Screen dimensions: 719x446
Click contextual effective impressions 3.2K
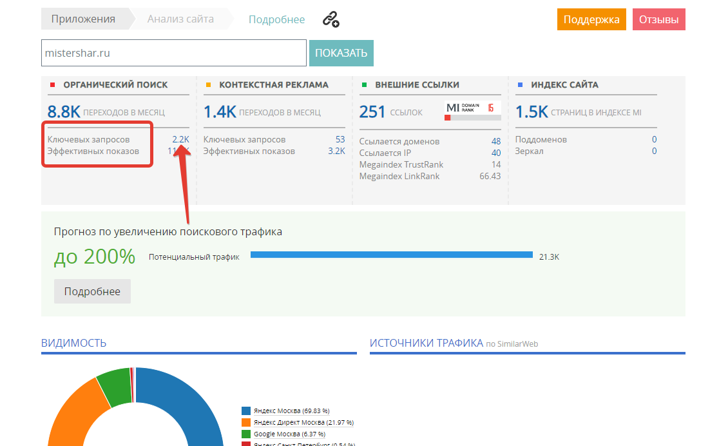pyautogui.click(x=336, y=151)
